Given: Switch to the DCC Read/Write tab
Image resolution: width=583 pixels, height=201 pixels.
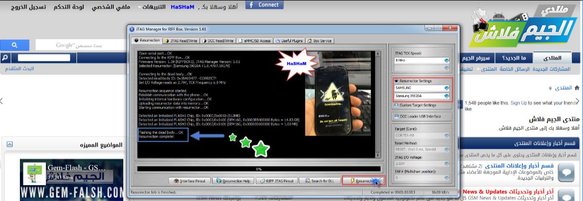Looking at the screenshot, I should point(218,41).
